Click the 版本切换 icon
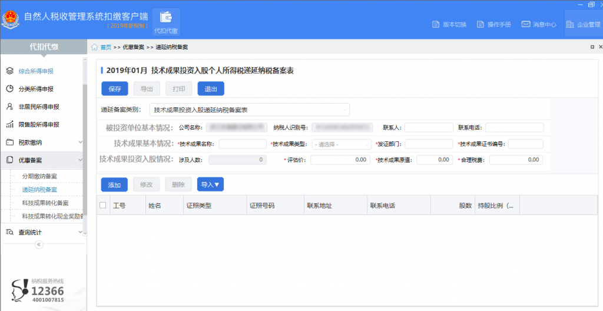 click(x=436, y=24)
